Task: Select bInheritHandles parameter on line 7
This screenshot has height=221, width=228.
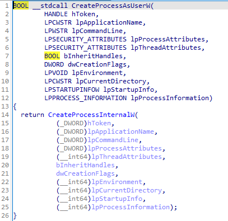Action: (x=93, y=56)
